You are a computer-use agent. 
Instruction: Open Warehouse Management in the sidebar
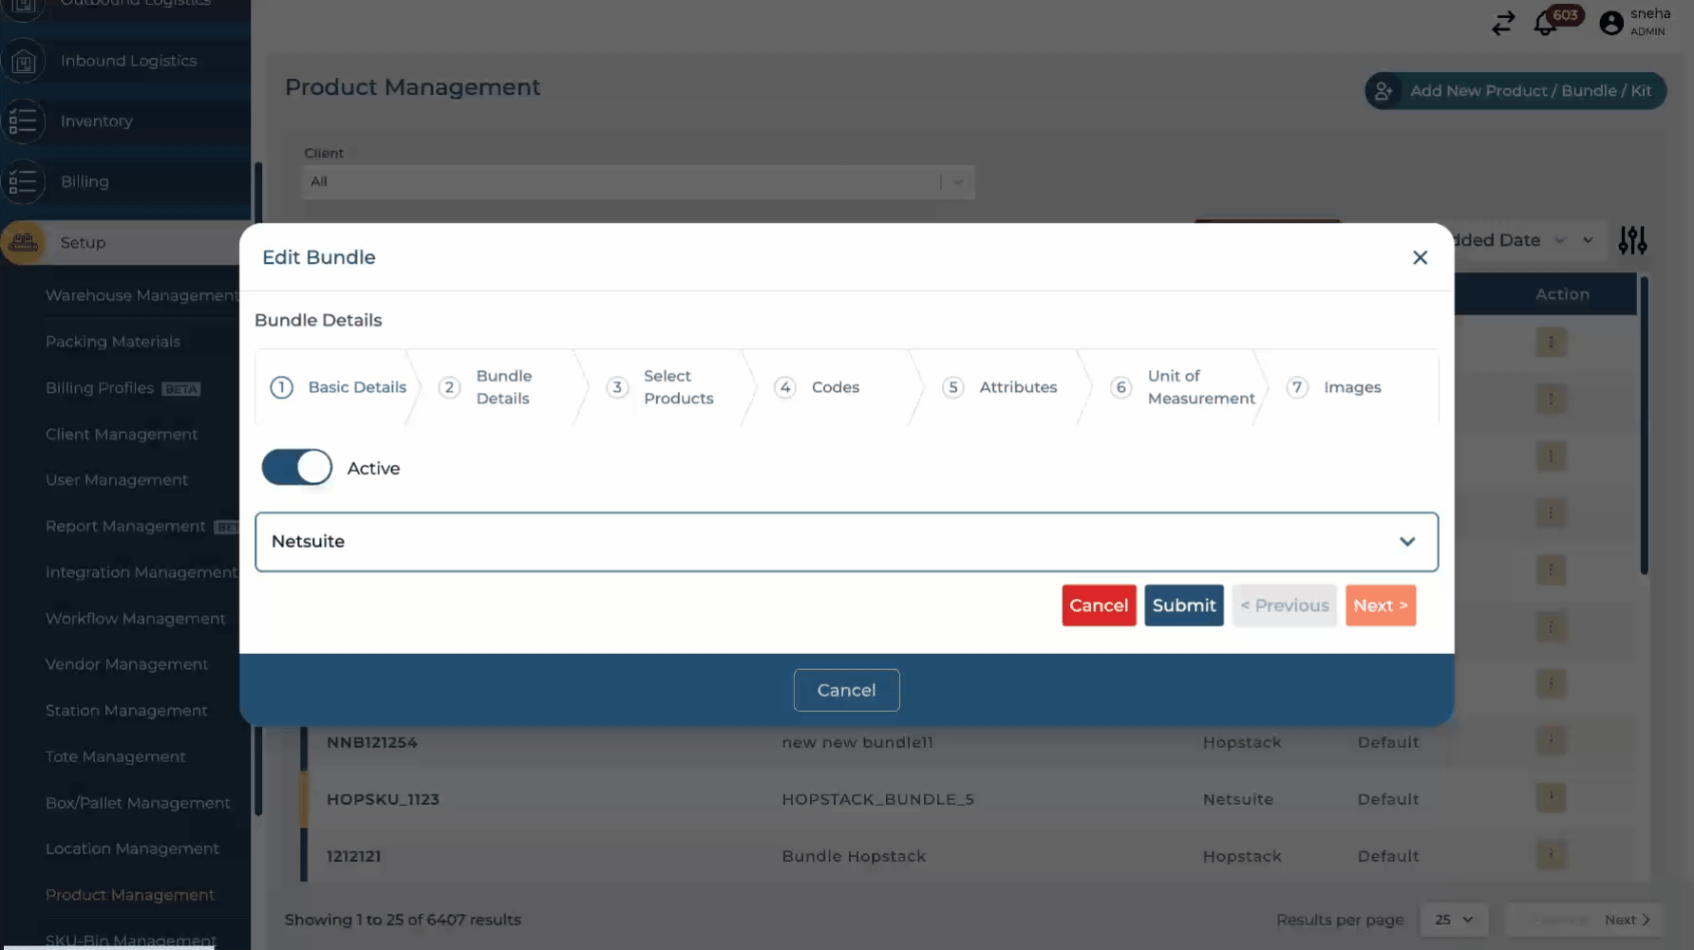pos(141,295)
